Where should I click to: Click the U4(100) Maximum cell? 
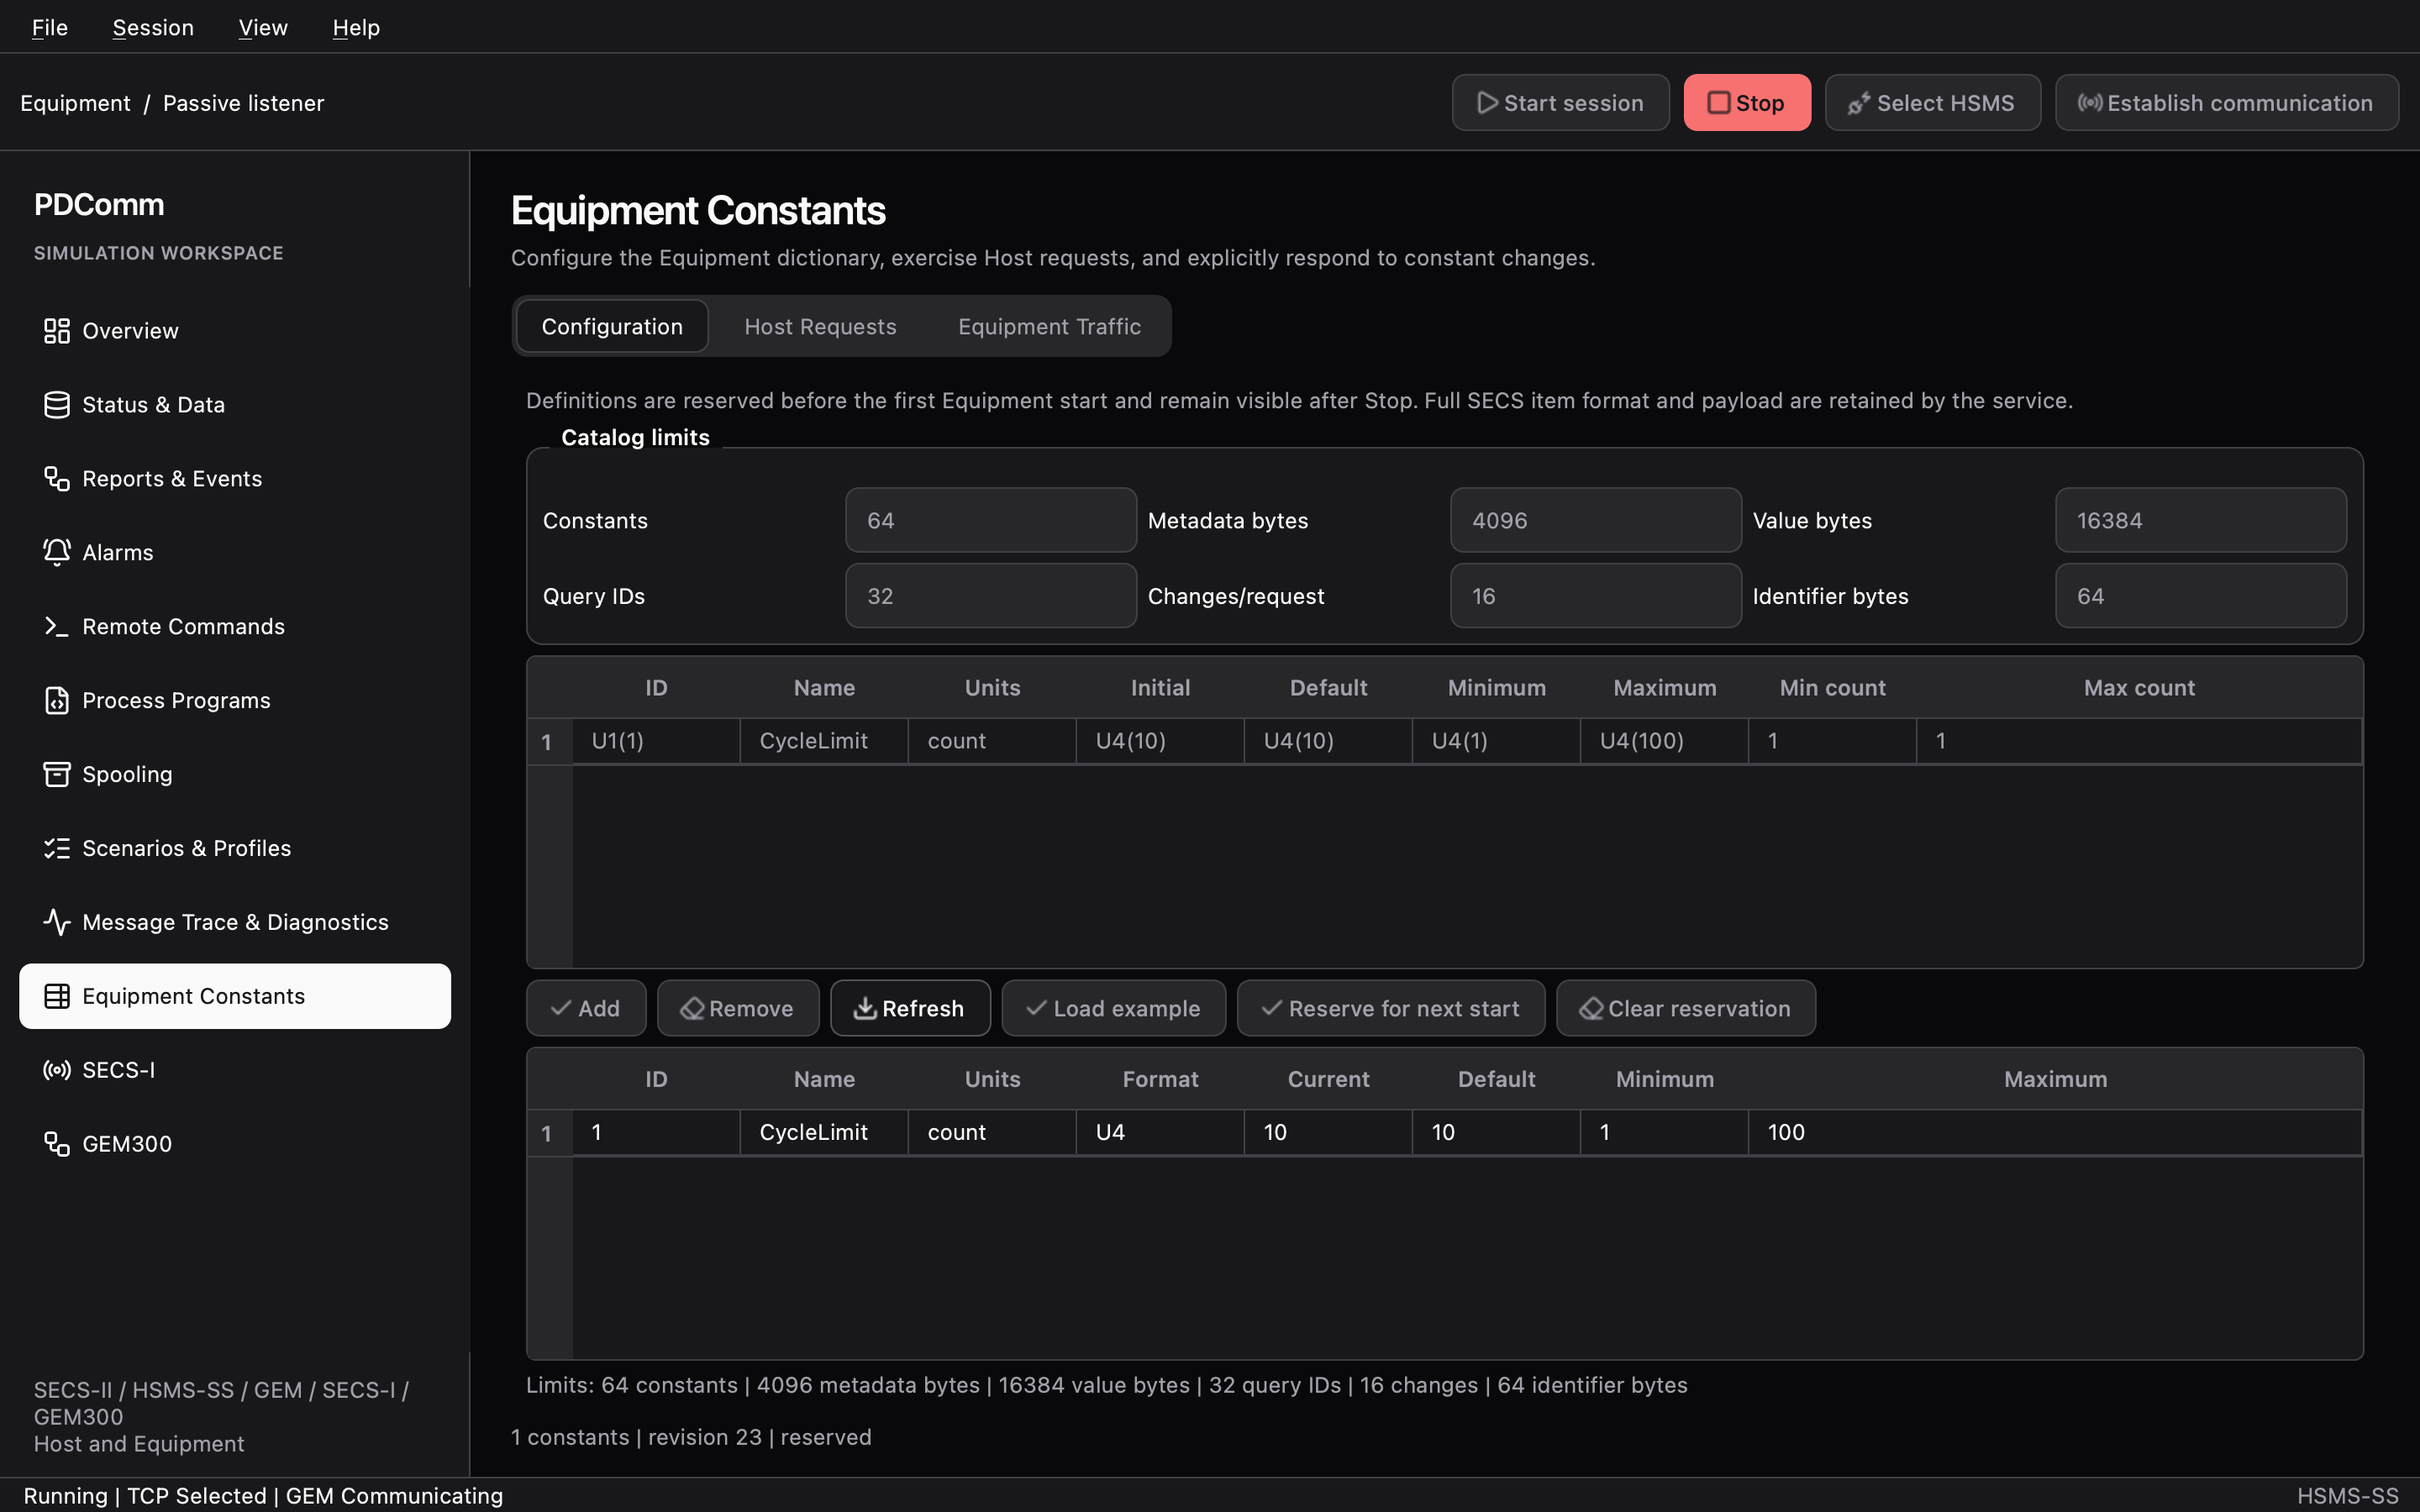pos(1664,741)
